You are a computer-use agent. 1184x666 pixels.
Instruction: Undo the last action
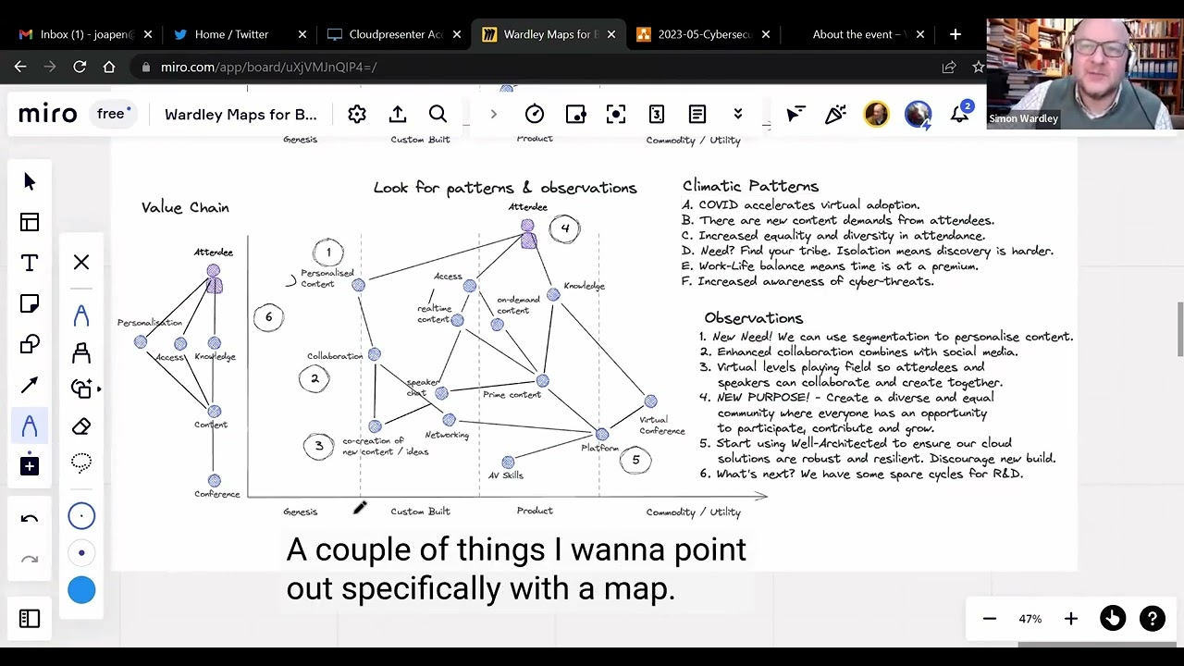[x=30, y=518]
